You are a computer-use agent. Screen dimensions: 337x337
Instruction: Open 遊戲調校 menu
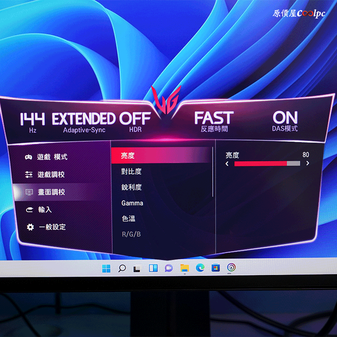tap(51, 174)
